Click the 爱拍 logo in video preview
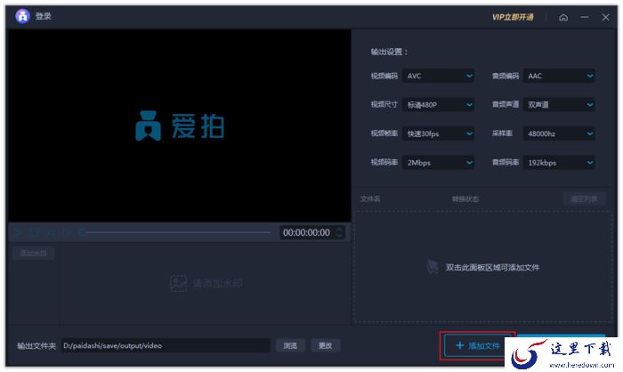623x372 pixels. (x=180, y=126)
